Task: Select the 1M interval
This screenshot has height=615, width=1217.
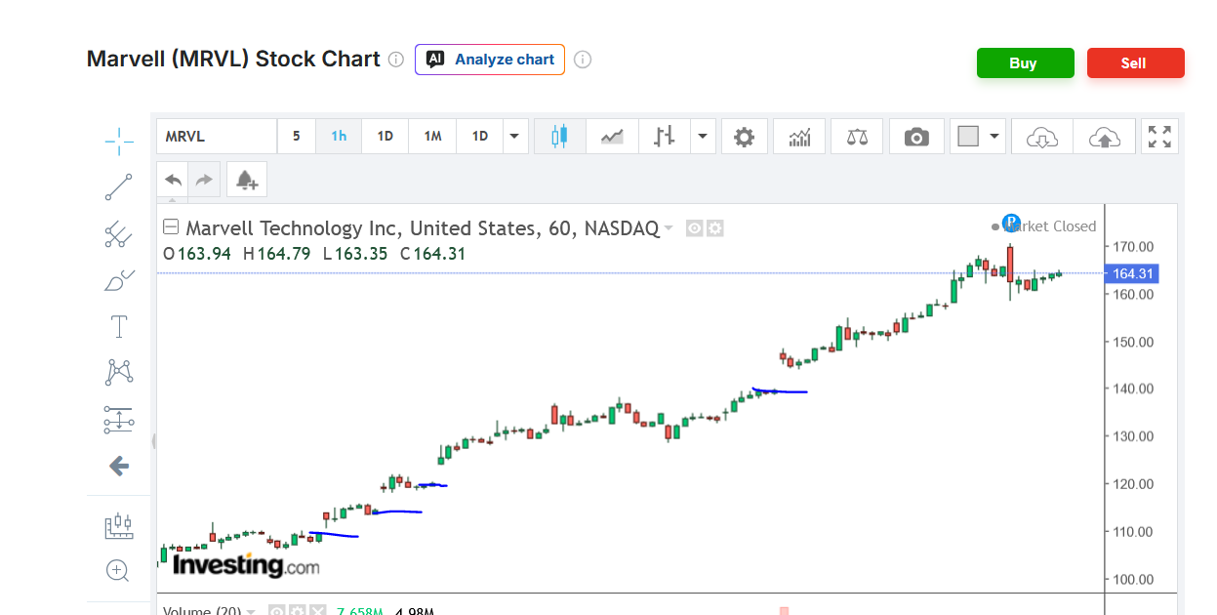Action: coord(432,137)
